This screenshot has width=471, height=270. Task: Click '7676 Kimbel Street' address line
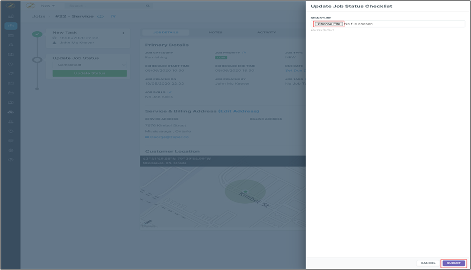pyautogui.click(x=165, y=125)
